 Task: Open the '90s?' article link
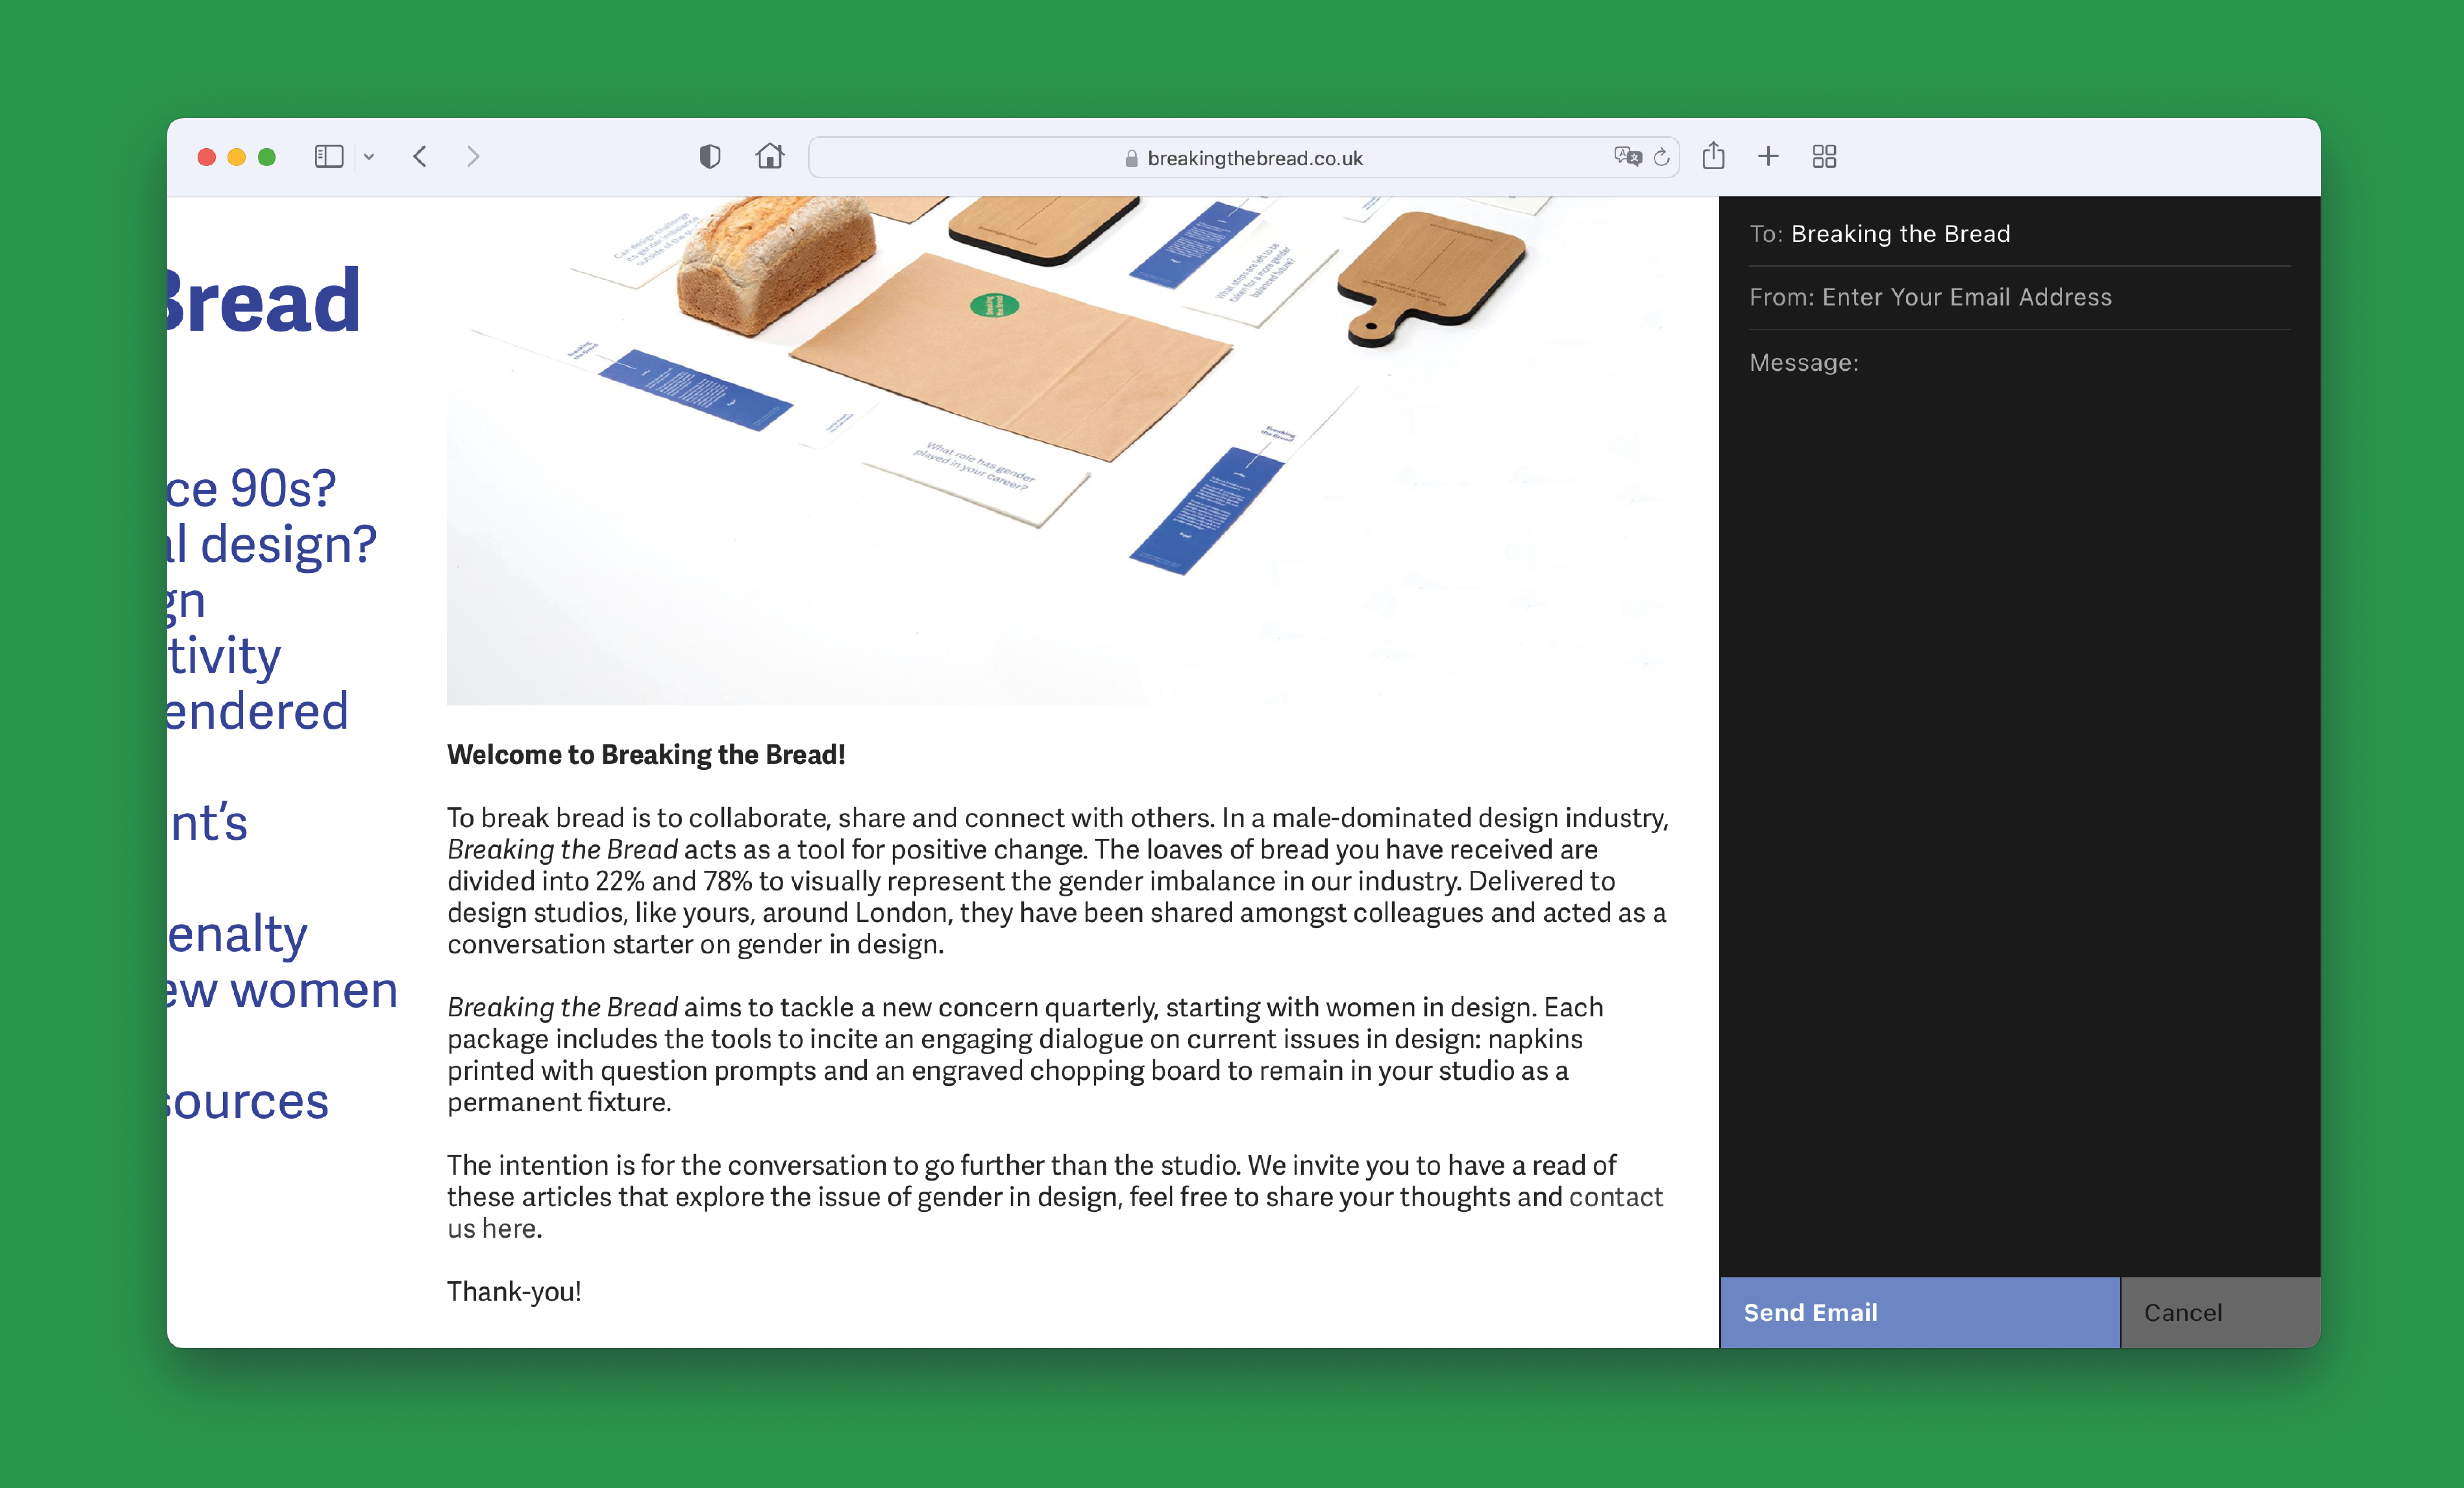coord(251,488)
